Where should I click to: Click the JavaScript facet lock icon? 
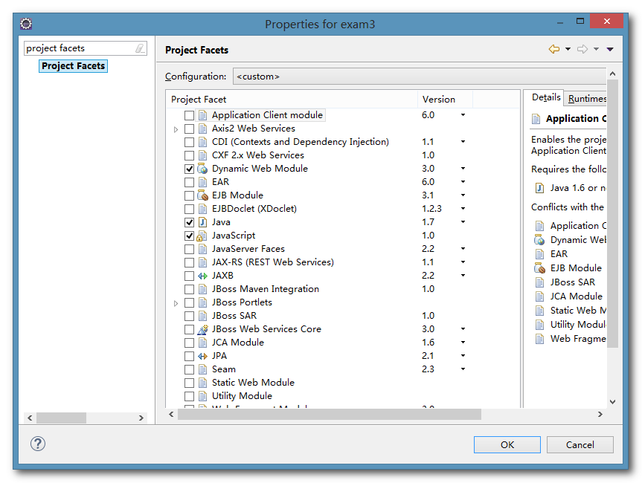click(202, 236)
